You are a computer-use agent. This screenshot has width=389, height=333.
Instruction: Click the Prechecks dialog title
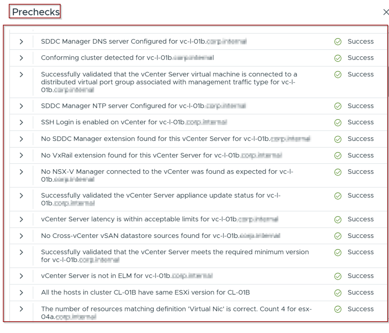pyautogui.click(x=36, y=12)
